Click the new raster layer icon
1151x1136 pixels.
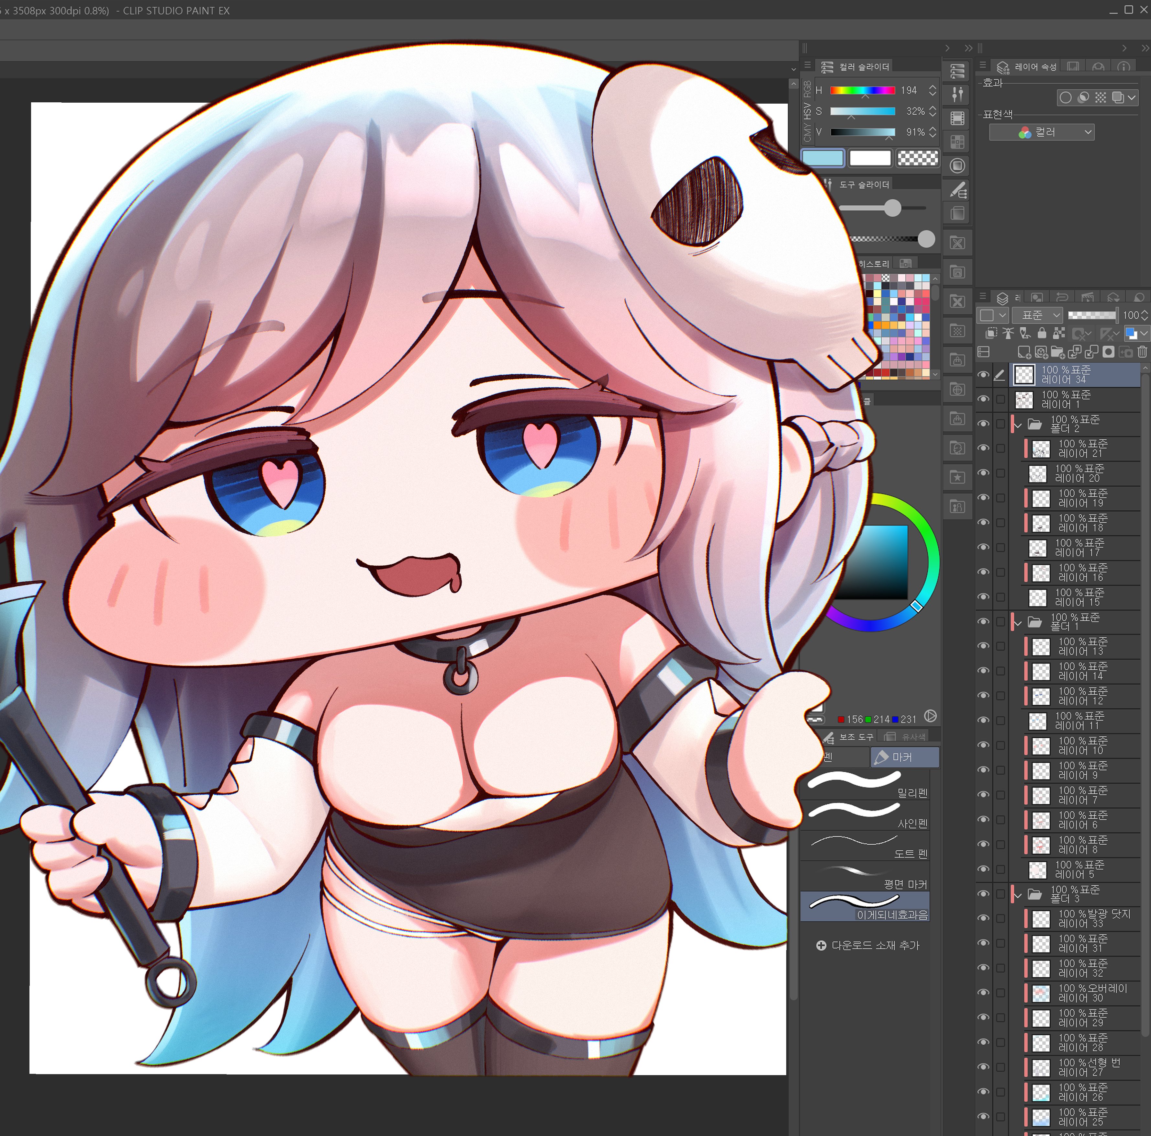tap(1024, 352)
